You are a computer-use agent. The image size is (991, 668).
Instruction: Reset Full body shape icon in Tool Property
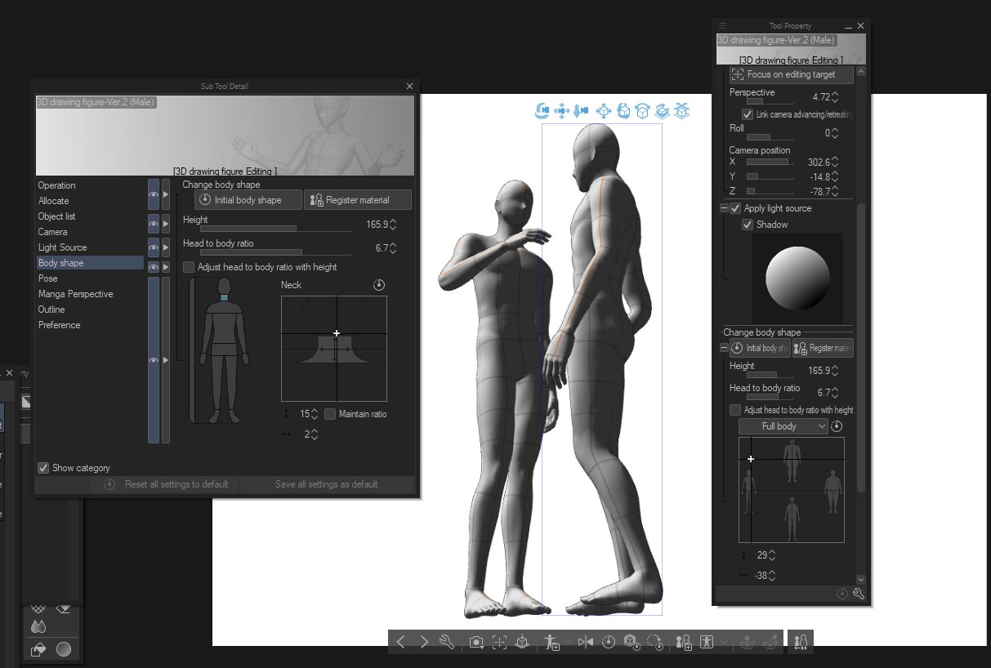click(x=836, y=426)
